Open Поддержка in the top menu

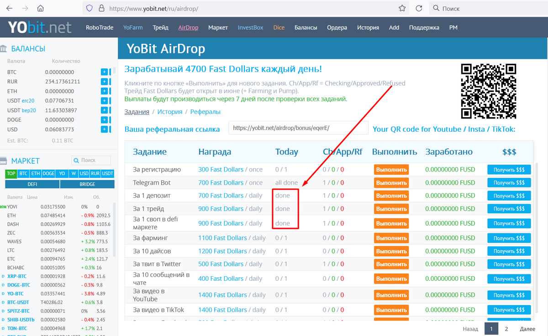424,27
